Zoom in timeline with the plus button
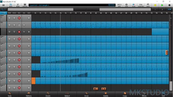This screenshot has width=173, height=97. (x=162, y=10)
